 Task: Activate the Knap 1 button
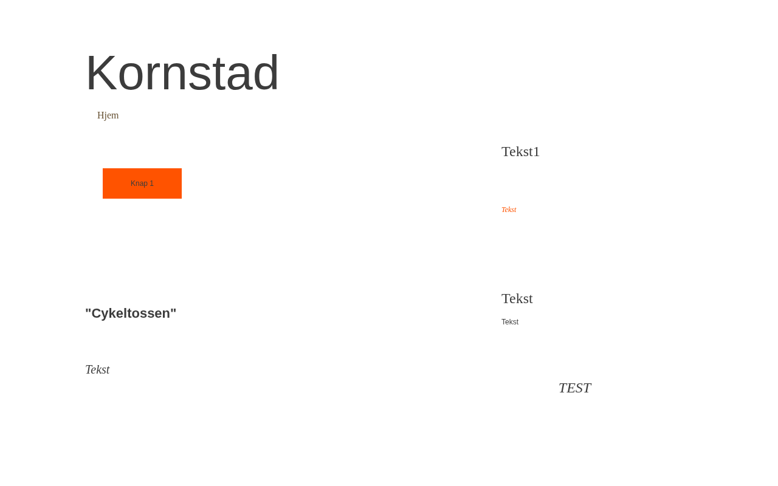(x=142, y=183)
